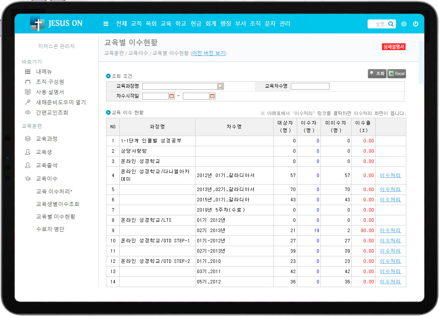
Task: Select 수료자 명단 in the sidebar
Action: pos(50,229)
